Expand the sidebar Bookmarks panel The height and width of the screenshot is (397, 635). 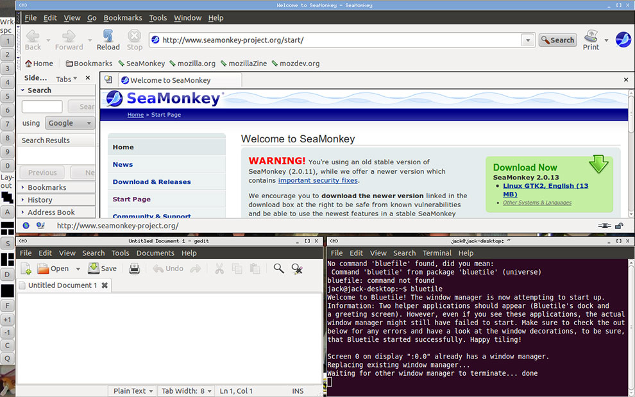[x=22, y=187]
